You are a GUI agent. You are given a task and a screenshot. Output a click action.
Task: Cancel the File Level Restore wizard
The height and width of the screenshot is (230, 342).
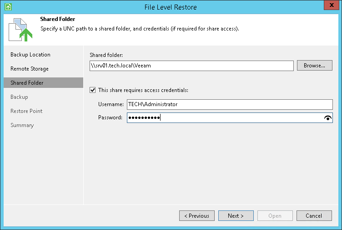pyautogui.click(x=314, y=216)
